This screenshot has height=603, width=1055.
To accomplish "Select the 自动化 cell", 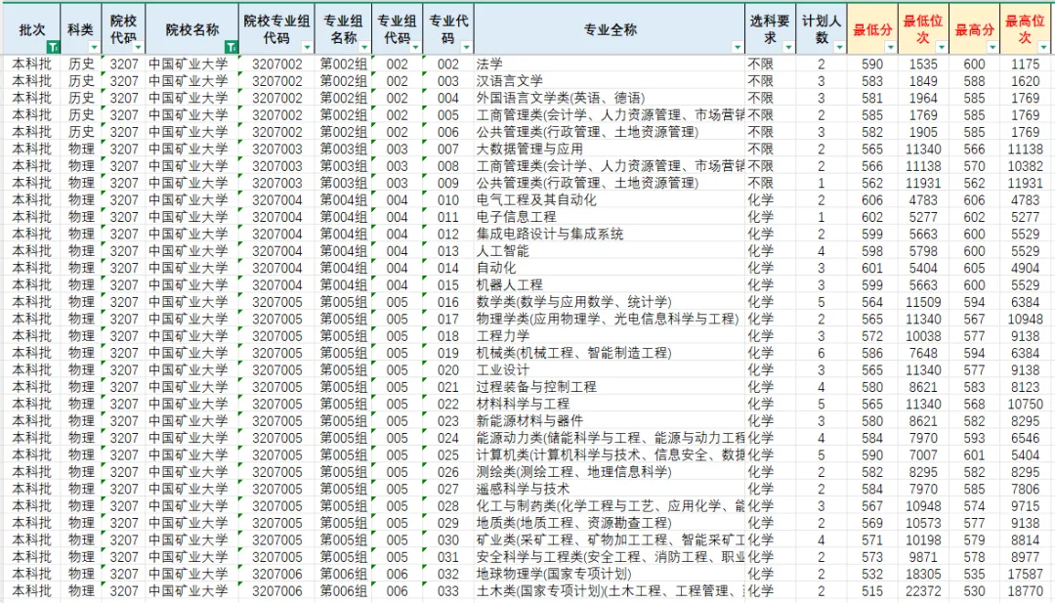I will coord(610,268).
